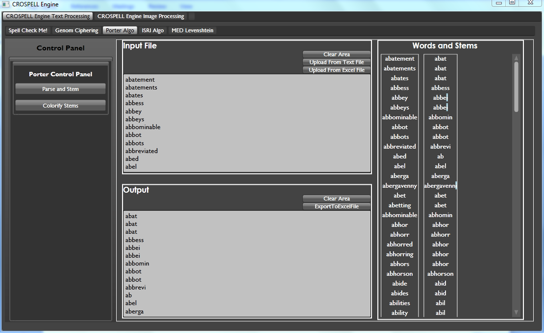Select the Spell Check Me! tab

(28, 30)
